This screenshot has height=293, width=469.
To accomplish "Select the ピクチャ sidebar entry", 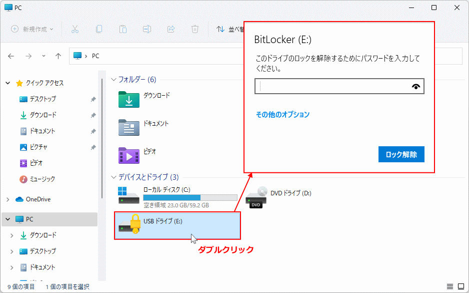I will (x=38, y=147).
